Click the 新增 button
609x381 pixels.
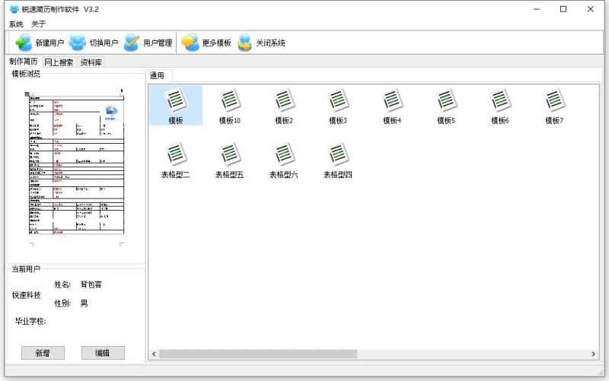coord(43,353)
